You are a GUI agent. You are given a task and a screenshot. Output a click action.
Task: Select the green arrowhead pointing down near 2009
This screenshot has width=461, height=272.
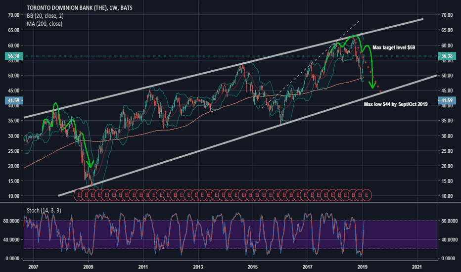click(x=91, y=164)
